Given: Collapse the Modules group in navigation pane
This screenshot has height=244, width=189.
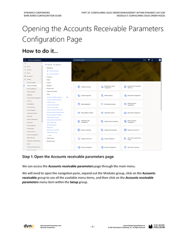Looking at the screenshot, I should point(40,79).
